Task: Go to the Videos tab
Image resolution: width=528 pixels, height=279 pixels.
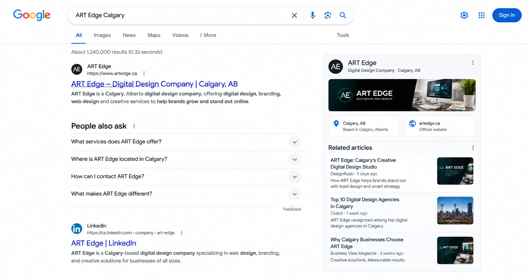Action: 180,35
